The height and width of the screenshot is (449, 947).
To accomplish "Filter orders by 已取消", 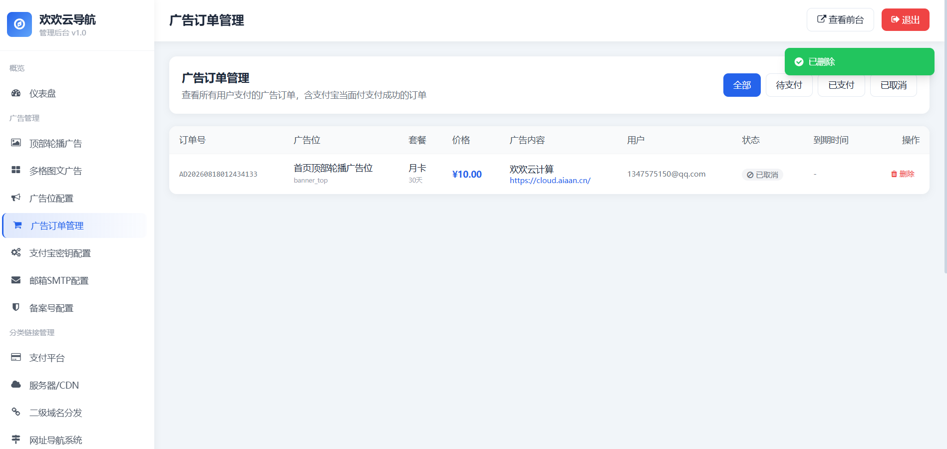I will pyautogui.click(x=894, y=85).
